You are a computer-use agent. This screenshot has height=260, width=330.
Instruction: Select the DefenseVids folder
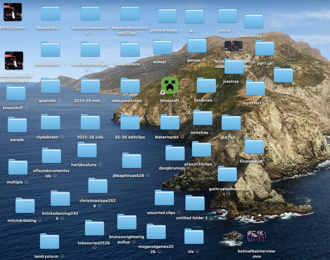(x=50, y=49)
